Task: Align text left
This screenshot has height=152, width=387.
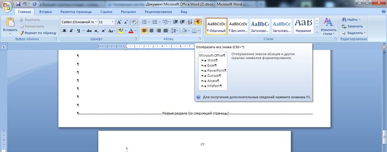Action: pyautogui.click(x=145, y=31)
